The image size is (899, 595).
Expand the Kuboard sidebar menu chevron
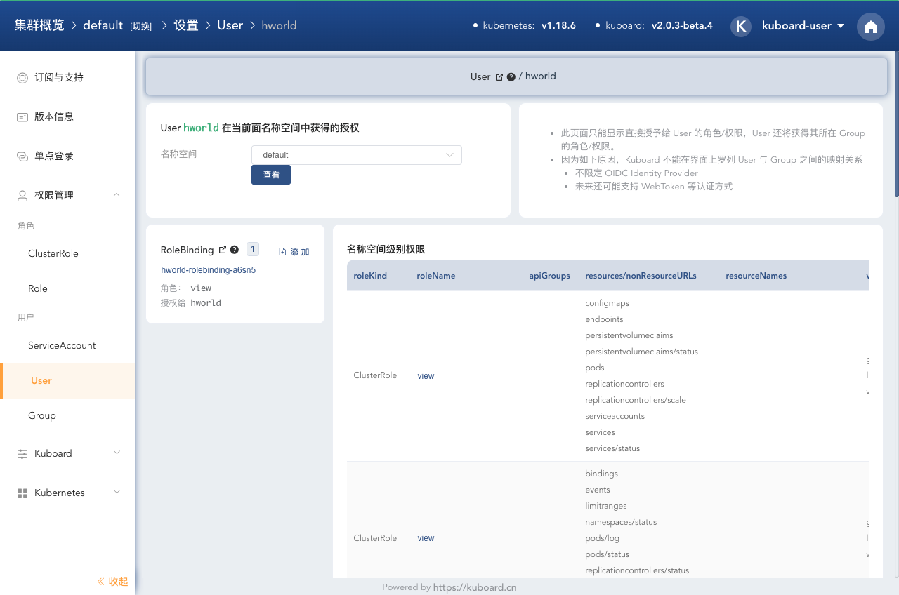point(117,453)
